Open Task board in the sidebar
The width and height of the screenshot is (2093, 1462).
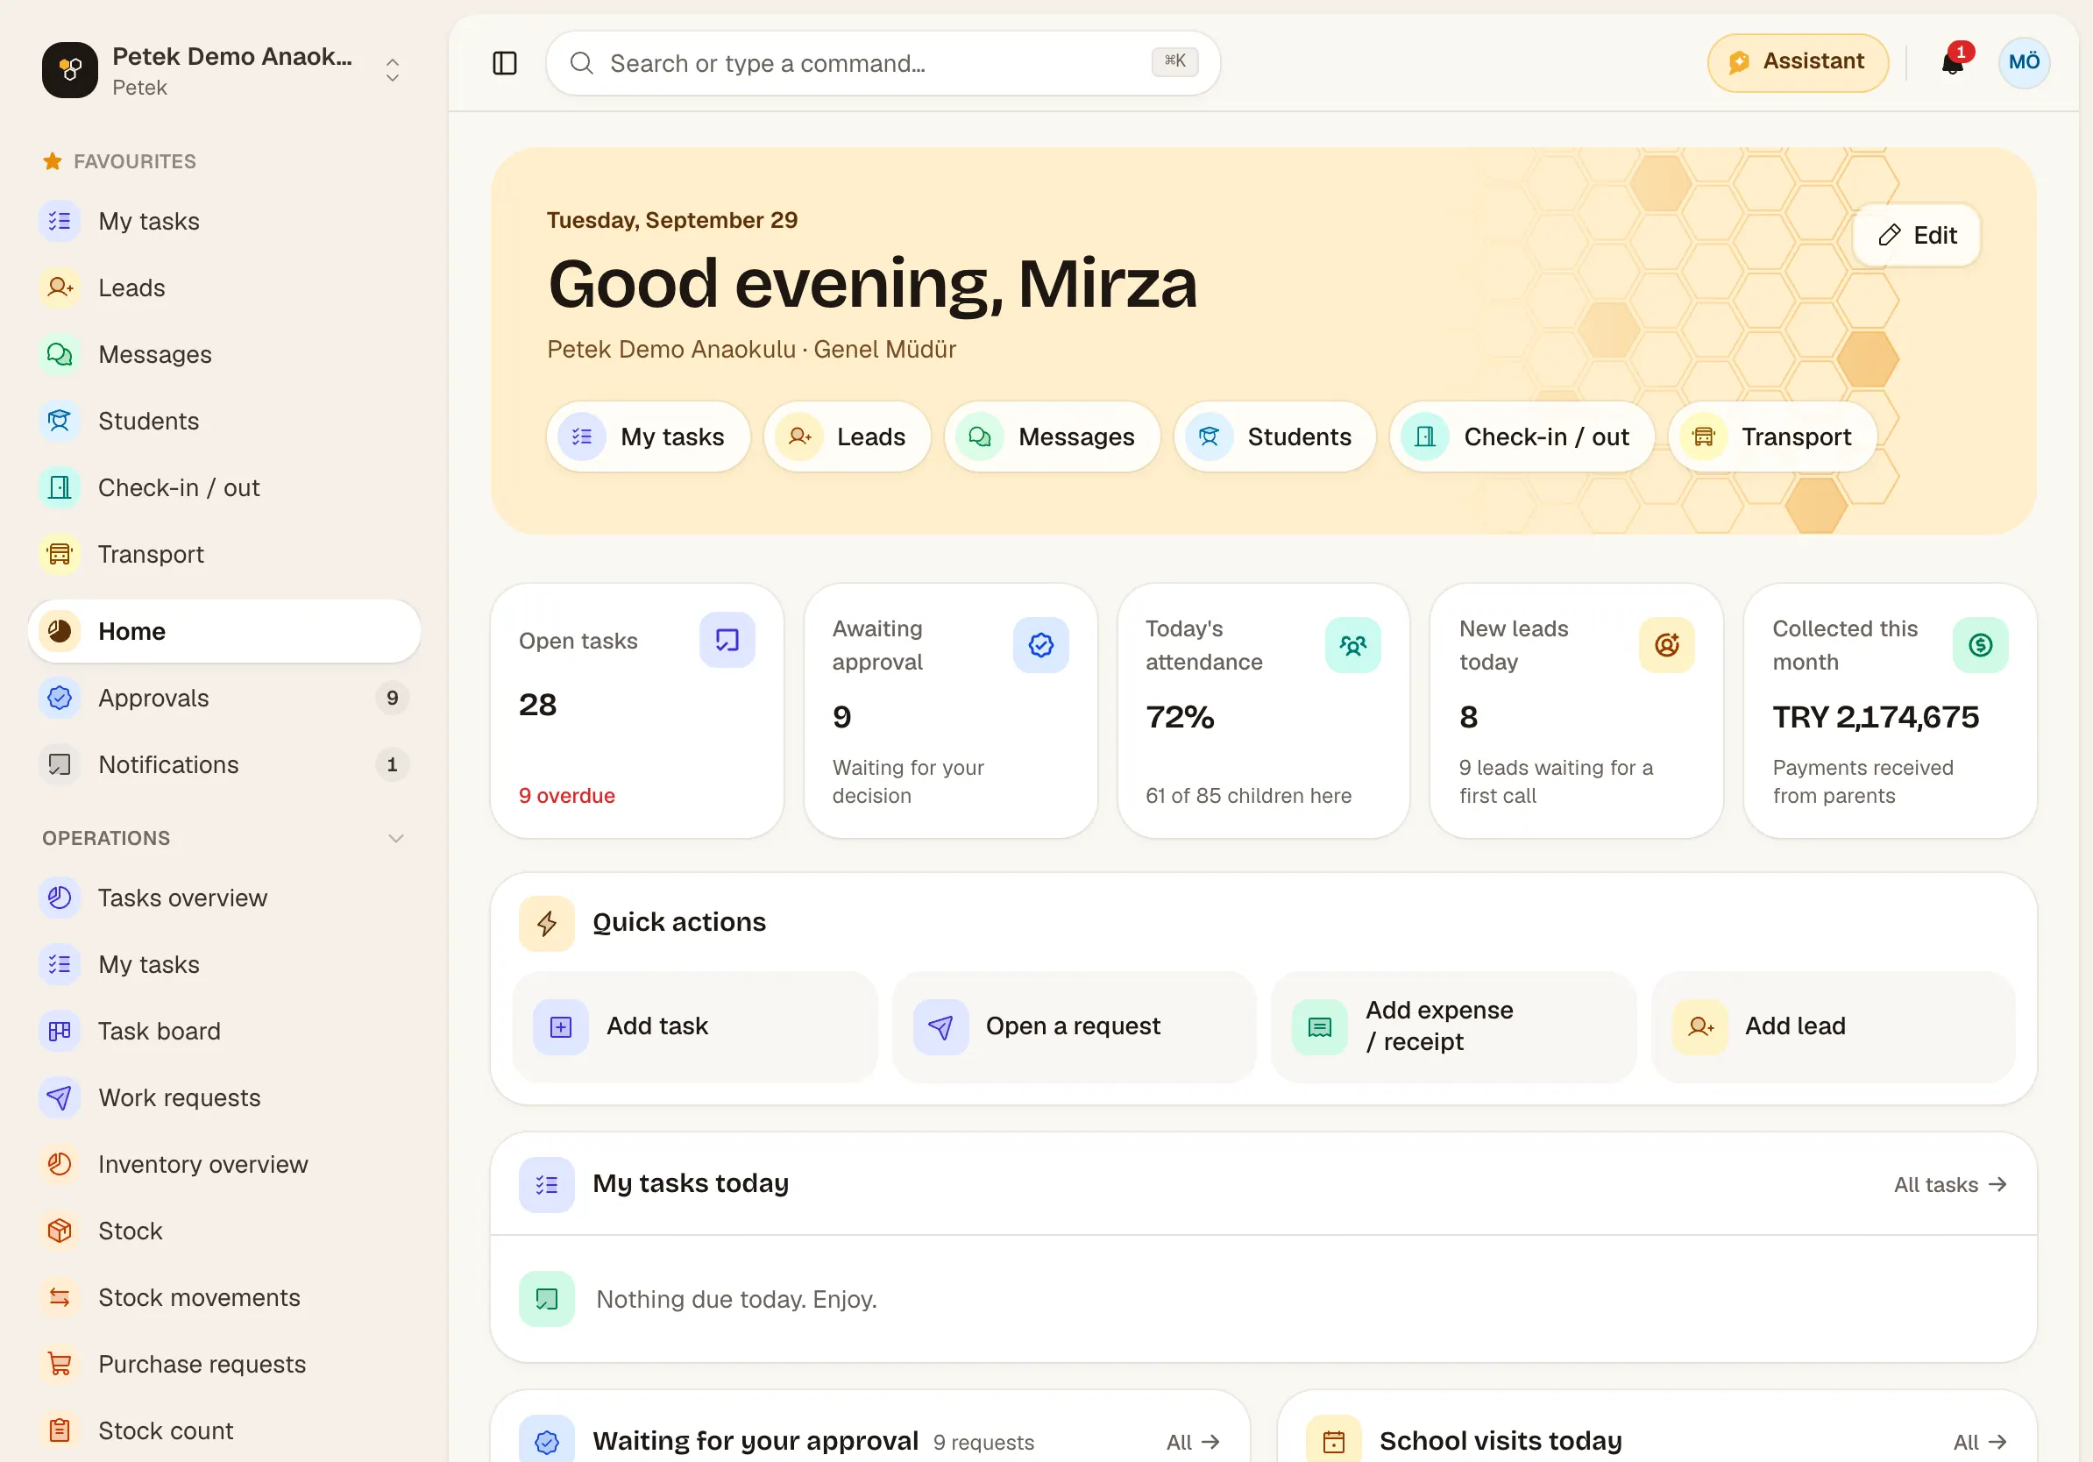pyautogui.click(x=224, y=1031)
